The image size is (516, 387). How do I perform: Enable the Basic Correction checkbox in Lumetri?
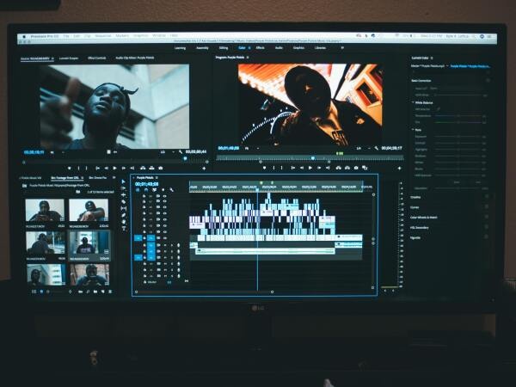coord(488,79)
